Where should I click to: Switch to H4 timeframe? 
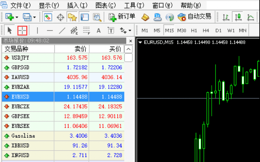coord(206,30)
